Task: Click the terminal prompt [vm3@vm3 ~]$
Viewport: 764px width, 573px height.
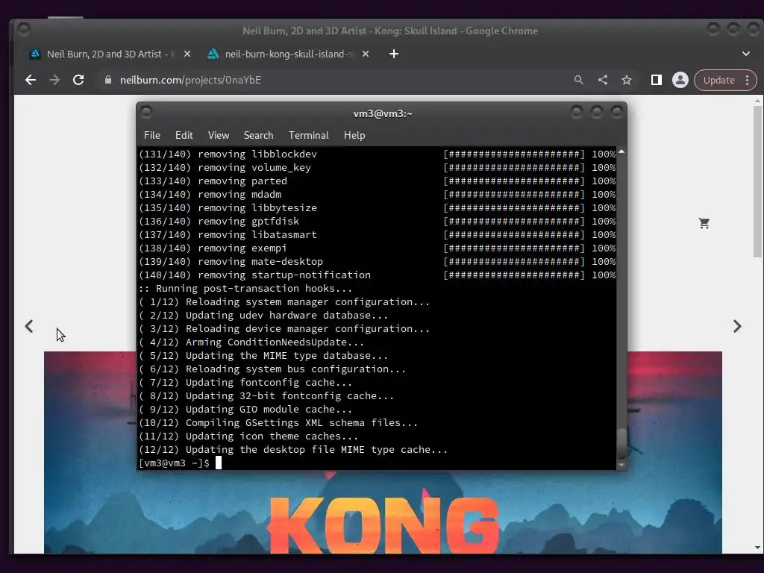Action: tap(174, 463)
